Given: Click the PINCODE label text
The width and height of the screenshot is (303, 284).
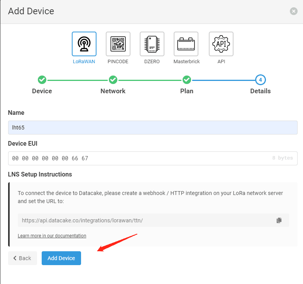Looking at the screenshot, I should (x=118, y=62).
